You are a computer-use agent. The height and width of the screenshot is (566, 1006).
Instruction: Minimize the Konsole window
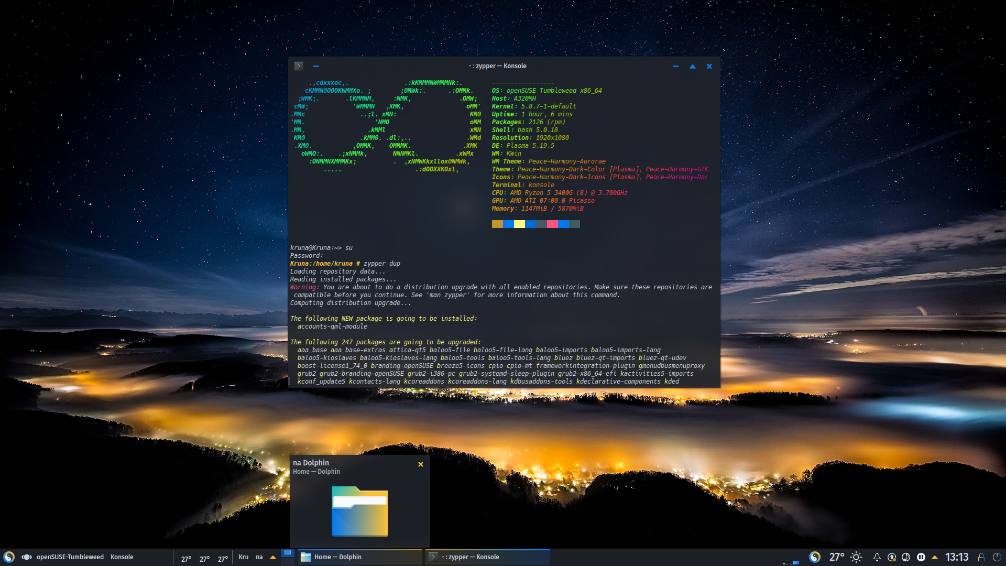pyautogui.click(x=676, y=66)
